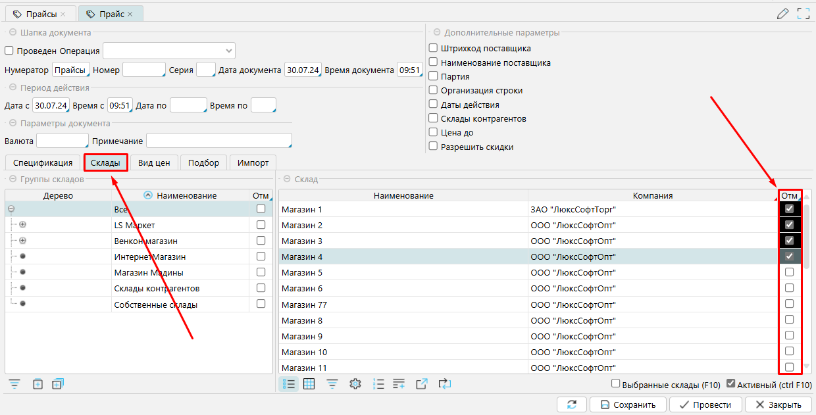Open the Операция dropdown list
This screenshot has height=415, width=816.
click(229, 51)
